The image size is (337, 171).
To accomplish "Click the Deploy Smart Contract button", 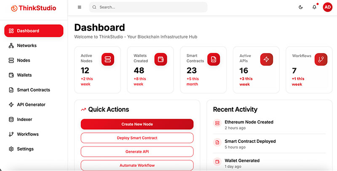I will tap(137, 138).
